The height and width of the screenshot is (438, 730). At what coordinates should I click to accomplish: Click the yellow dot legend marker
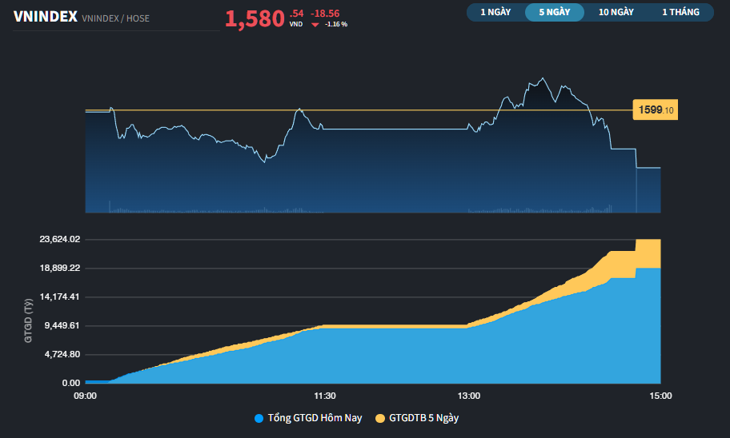379,418
